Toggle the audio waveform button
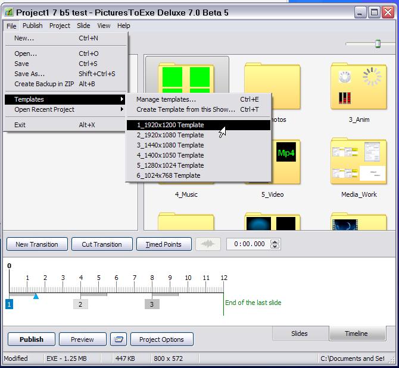 click(x=208, y=244)
